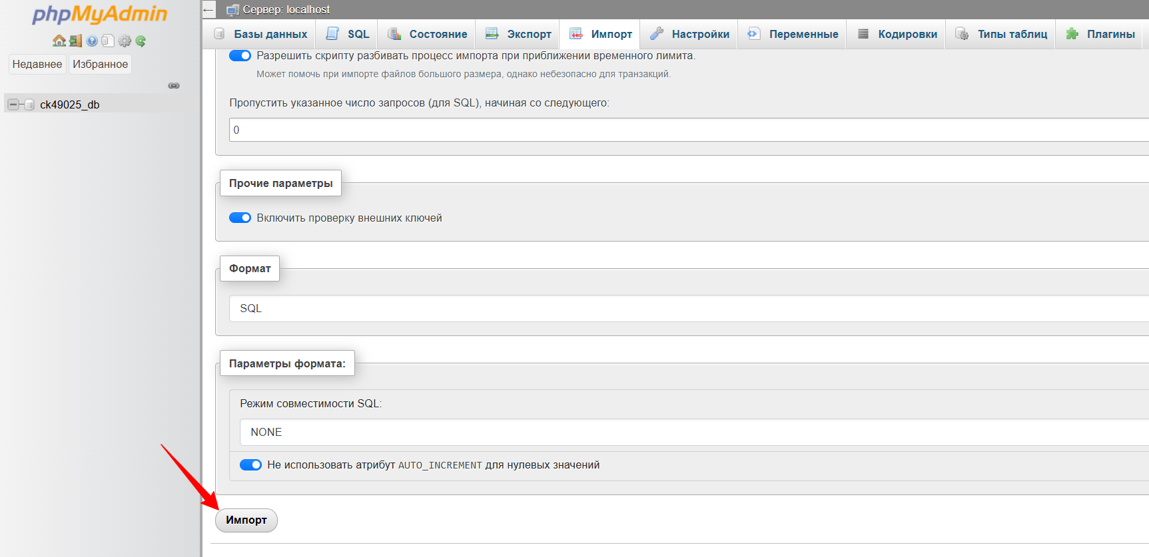Click the ck49025_db database cylinder icon

(x=29, y=104)
